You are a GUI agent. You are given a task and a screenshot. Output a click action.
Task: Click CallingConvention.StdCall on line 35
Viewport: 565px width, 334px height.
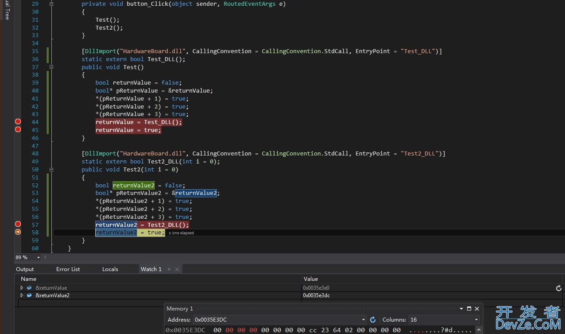point(305,51)
